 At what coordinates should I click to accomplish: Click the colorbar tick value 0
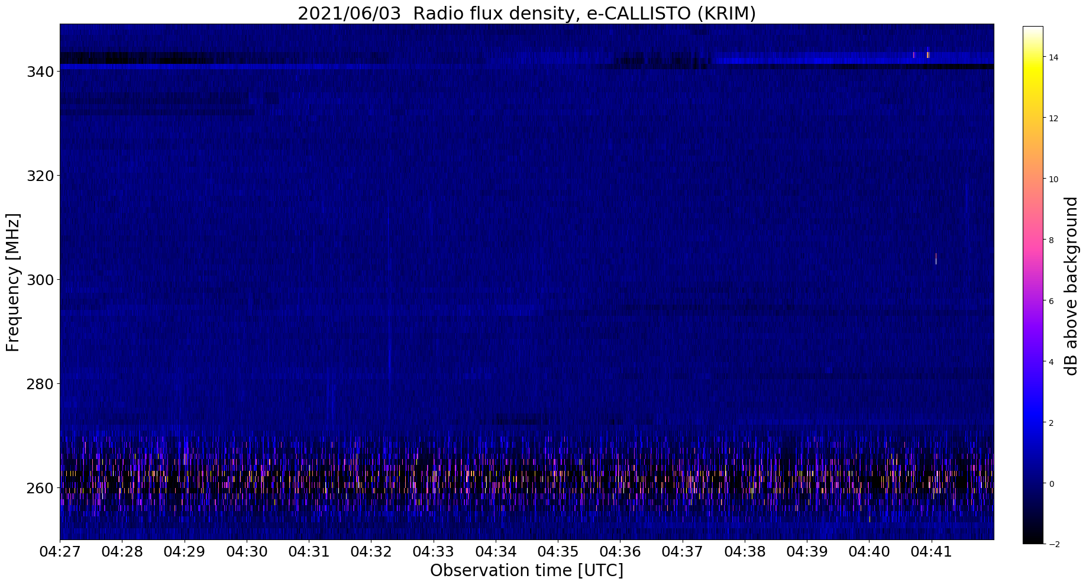coord(1051,484)
